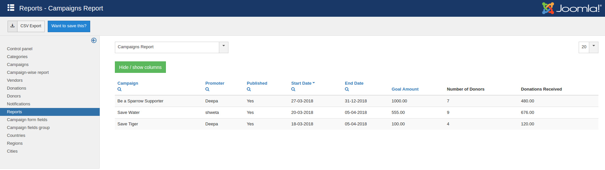Click the Save Water campaign row
This screenshot has height=170, width=605.
pyautogui.click(x=129, y=113)
